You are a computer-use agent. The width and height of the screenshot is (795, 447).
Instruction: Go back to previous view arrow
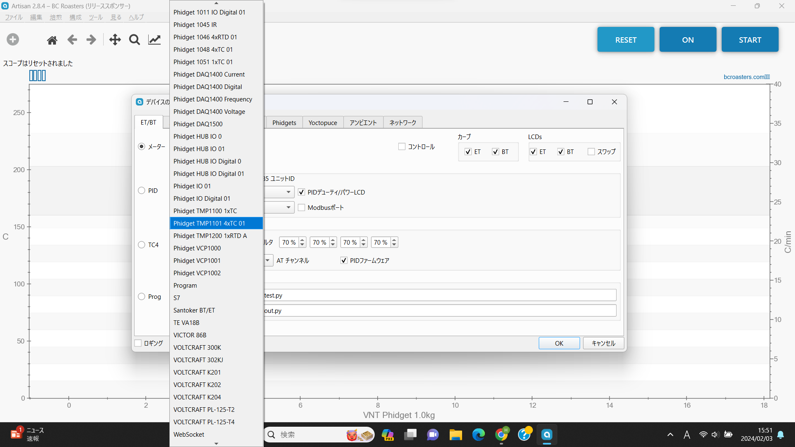(x=72, y=40)
